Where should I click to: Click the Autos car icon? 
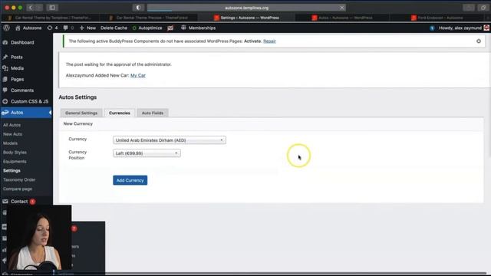click(x=5, y=113)
